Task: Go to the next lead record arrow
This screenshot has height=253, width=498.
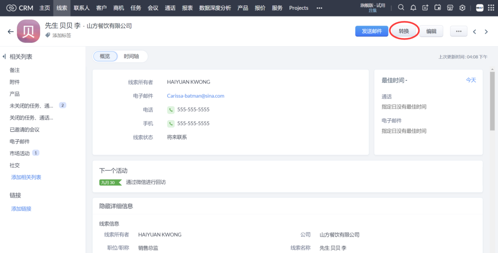Action: click(486, 32)
